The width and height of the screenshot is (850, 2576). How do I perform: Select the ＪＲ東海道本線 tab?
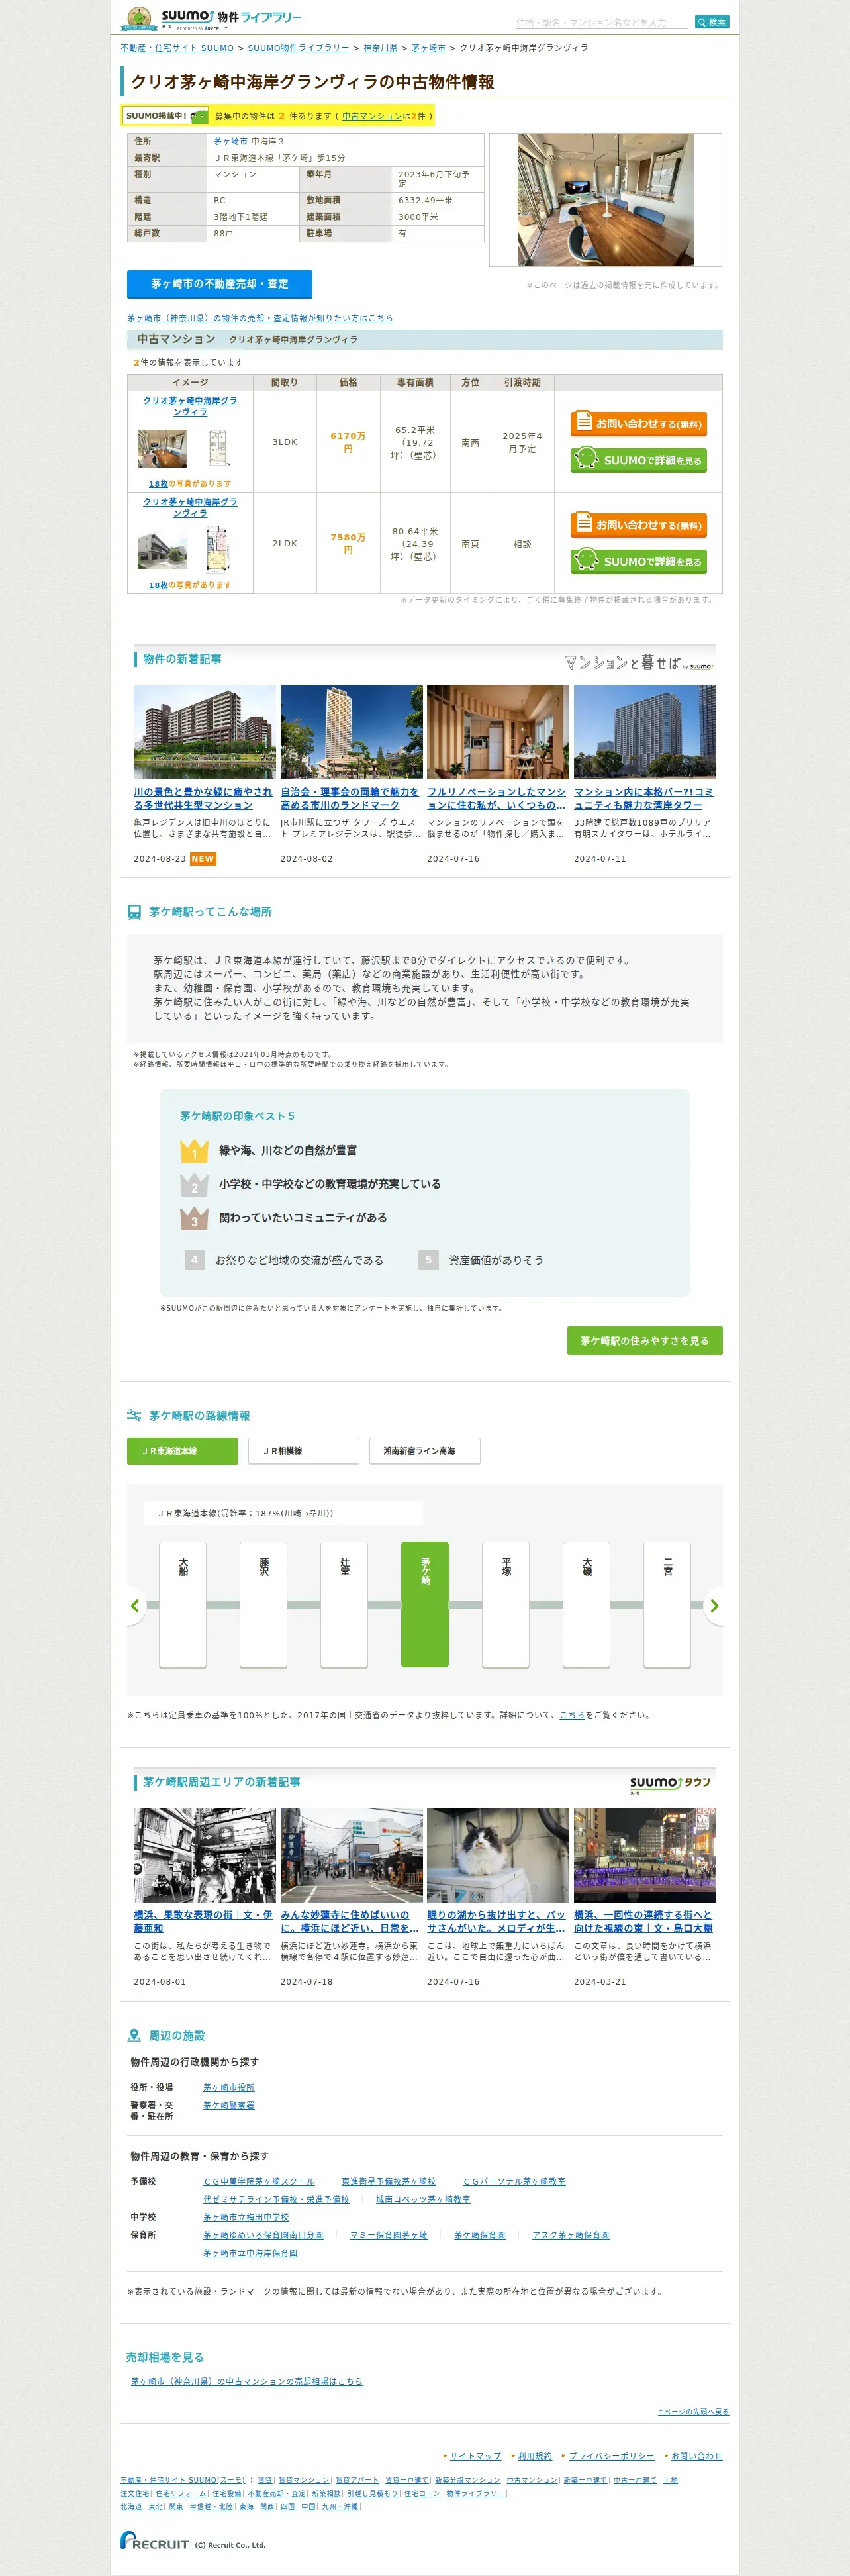click(x=183, y=1451)
